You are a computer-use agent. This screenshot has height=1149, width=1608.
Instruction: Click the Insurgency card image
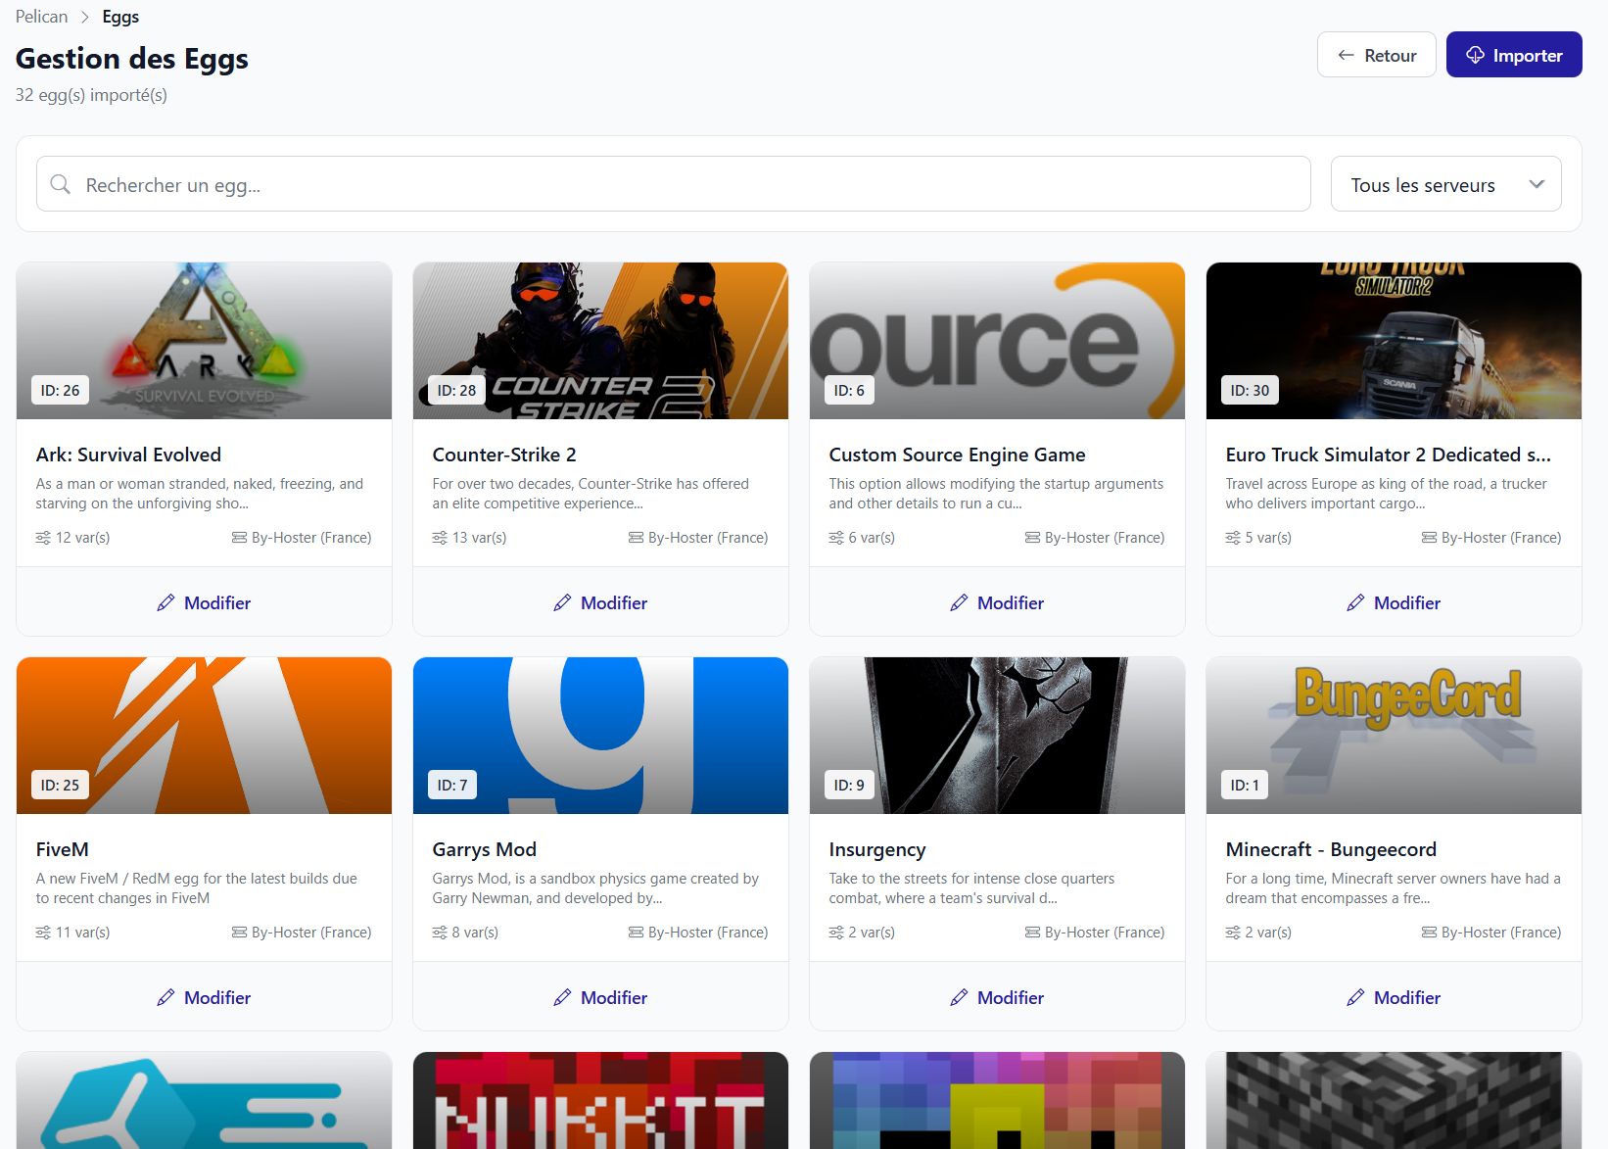[996, 735]
